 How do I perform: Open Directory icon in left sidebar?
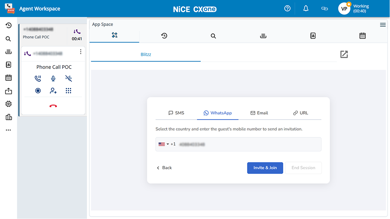point(9,65)
